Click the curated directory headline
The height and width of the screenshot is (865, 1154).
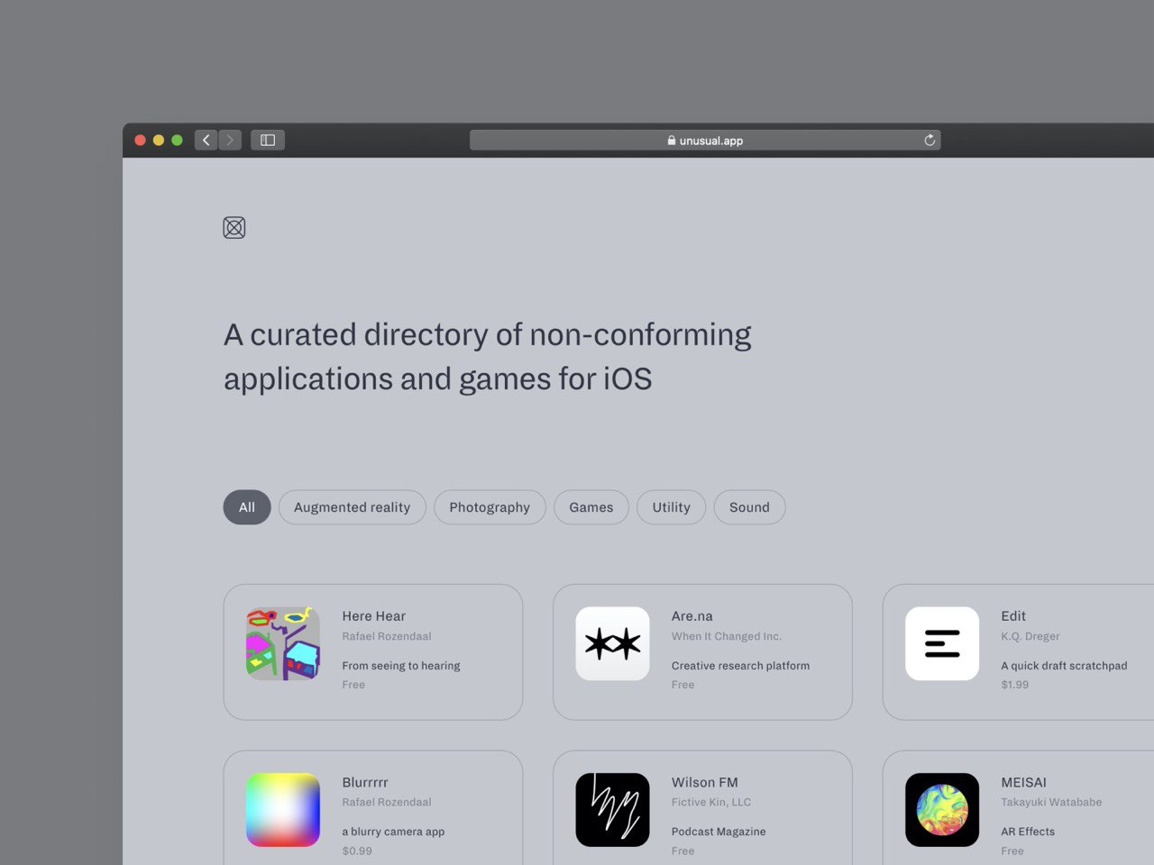tap(488, 357)
